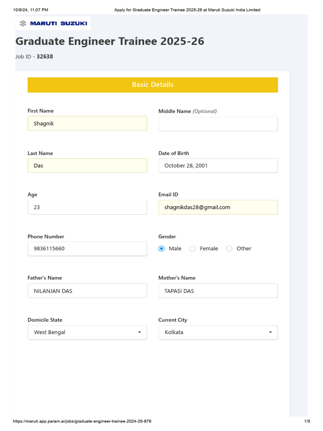Focus the First Name field
The image size is (323, 431).
point(87,124)
